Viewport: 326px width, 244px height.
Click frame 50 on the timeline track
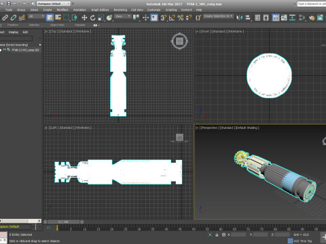point(194,229)
